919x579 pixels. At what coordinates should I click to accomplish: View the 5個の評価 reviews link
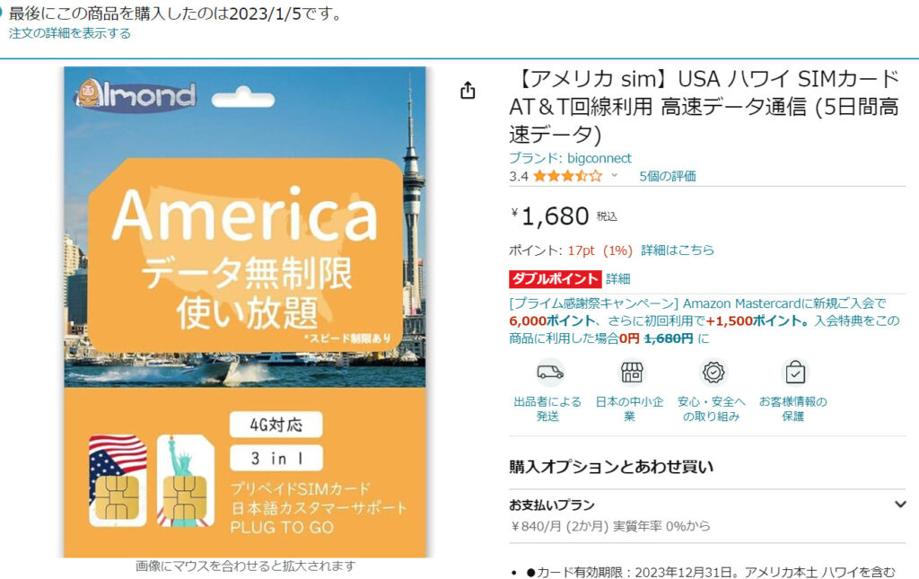668,176
